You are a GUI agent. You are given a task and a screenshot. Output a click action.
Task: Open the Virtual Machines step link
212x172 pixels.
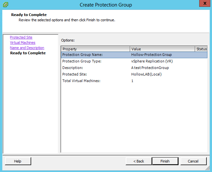pyautogui.click(x=23, y=43)
